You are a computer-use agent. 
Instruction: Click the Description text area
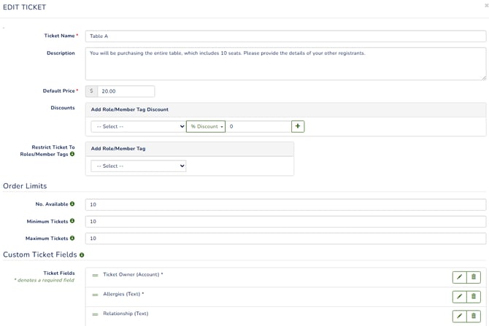point(285,64)
